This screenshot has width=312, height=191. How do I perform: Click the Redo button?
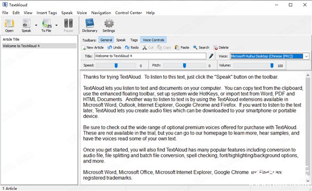(x=132, y=47)
